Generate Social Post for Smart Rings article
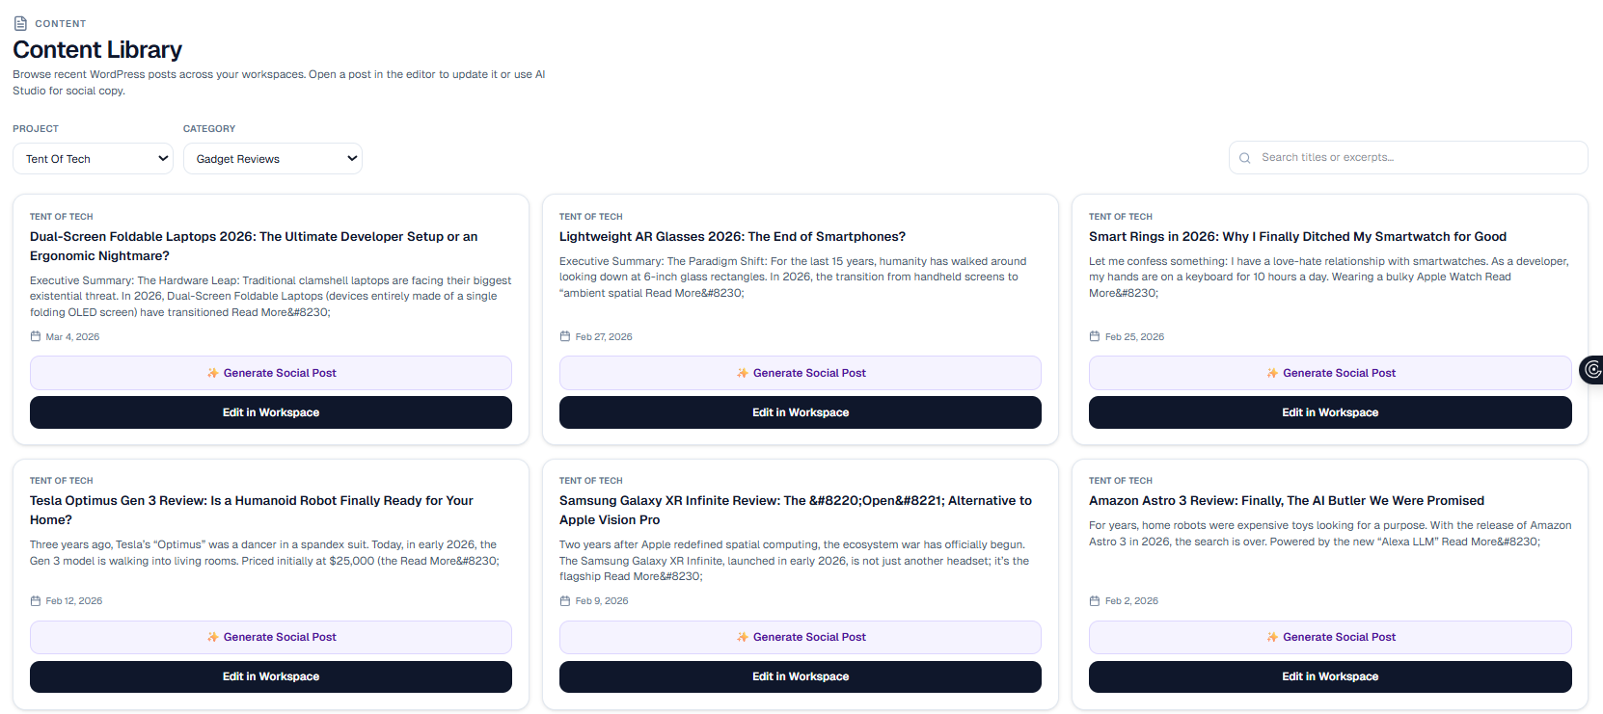This screenshot has width=1603, height=714. [x=1330, y=373]
